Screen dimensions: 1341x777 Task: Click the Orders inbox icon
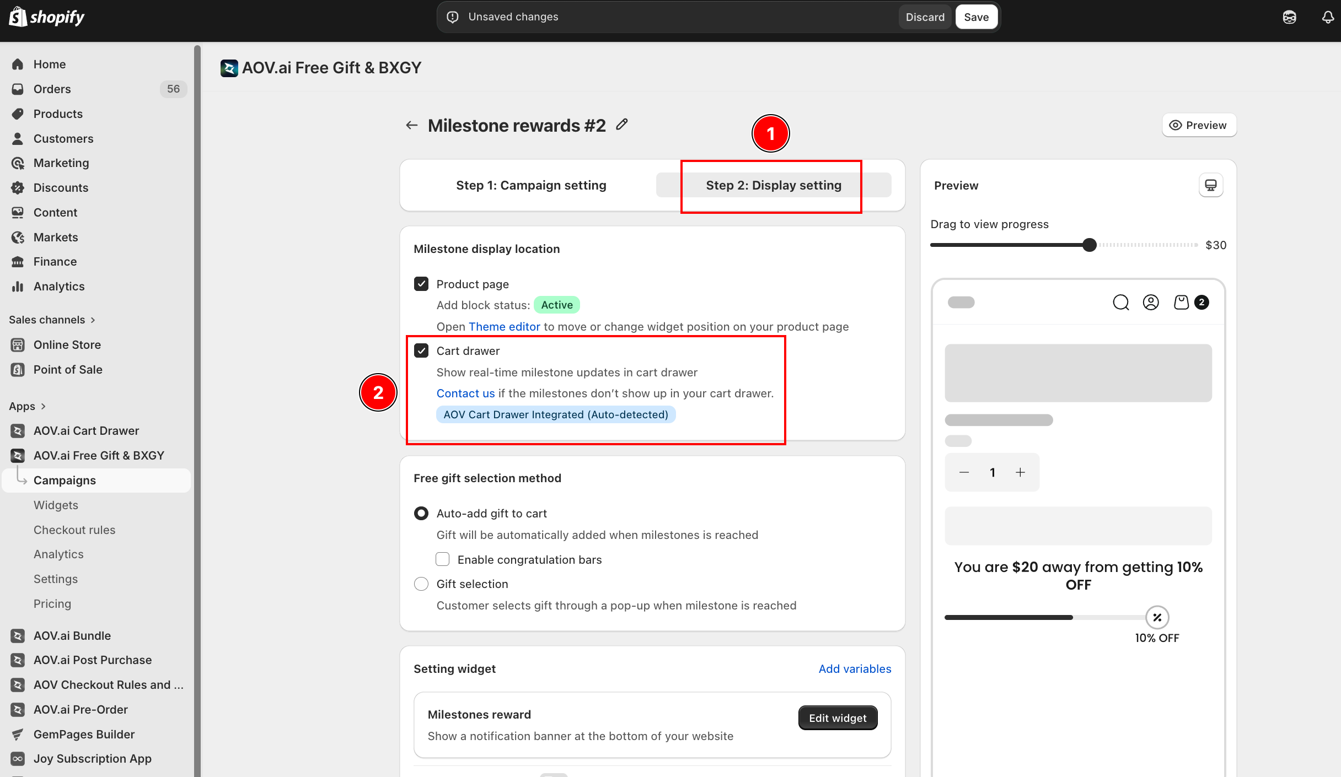18,89
